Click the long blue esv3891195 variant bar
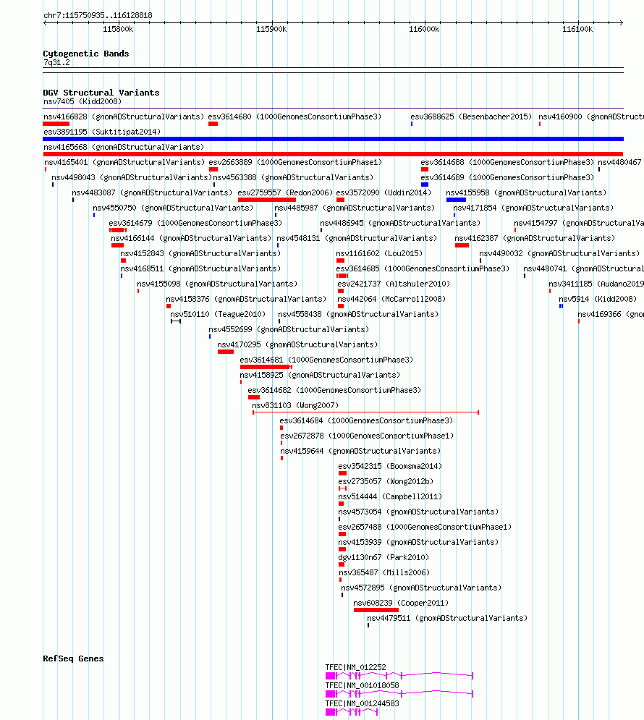Viewport: 644px width, 720px height. pyautogui.click(x=334, y=139)
